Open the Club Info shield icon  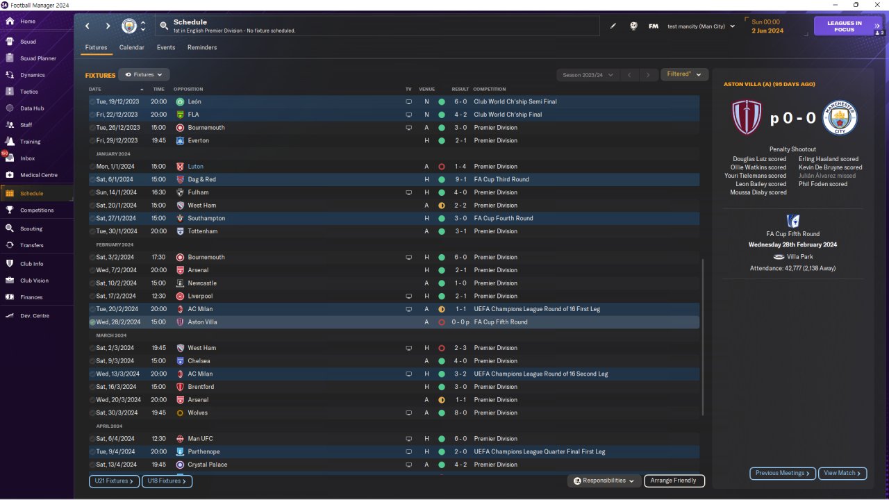[10, 264]
